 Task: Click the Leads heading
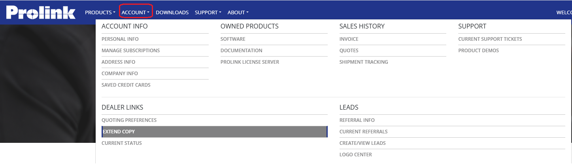point(349,108)
